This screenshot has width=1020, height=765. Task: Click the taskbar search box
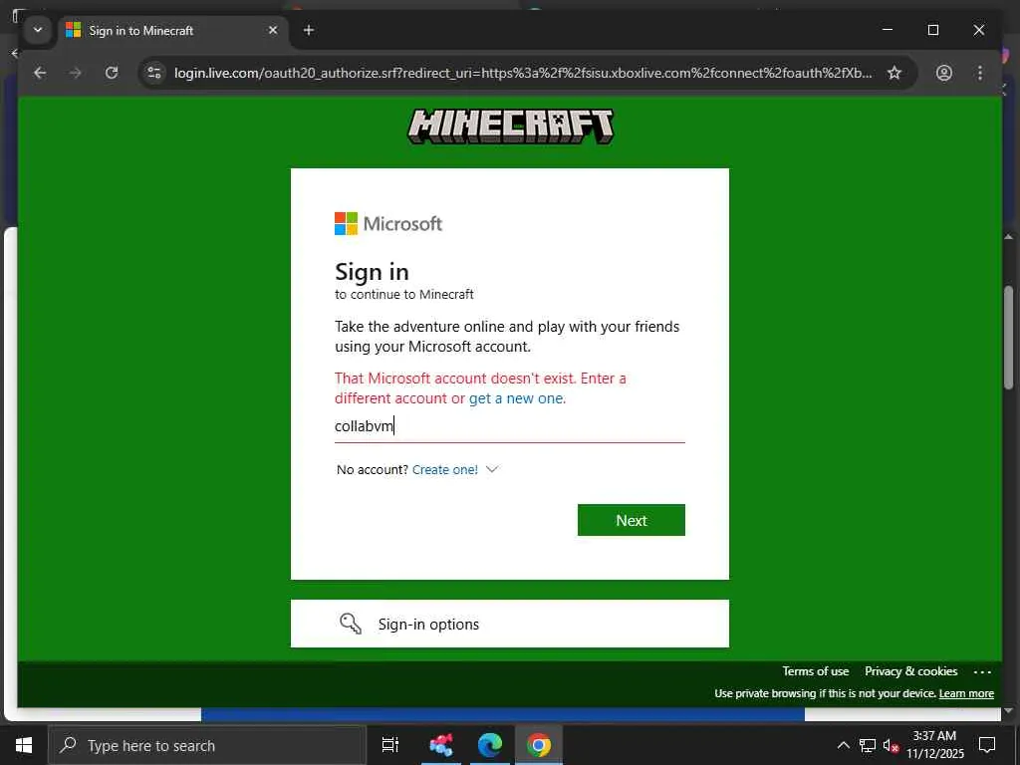(x=207, y=745)
